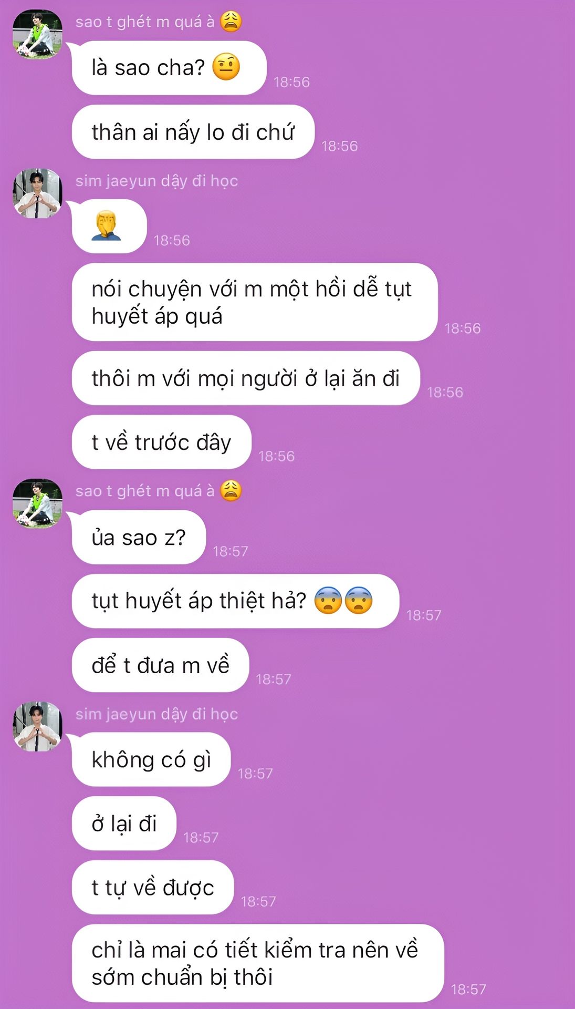Tap sender name 'sim jaeyun dậy đi học' at top
The height and width of the screenshot is (1009, 575).
tap(156, 181)
